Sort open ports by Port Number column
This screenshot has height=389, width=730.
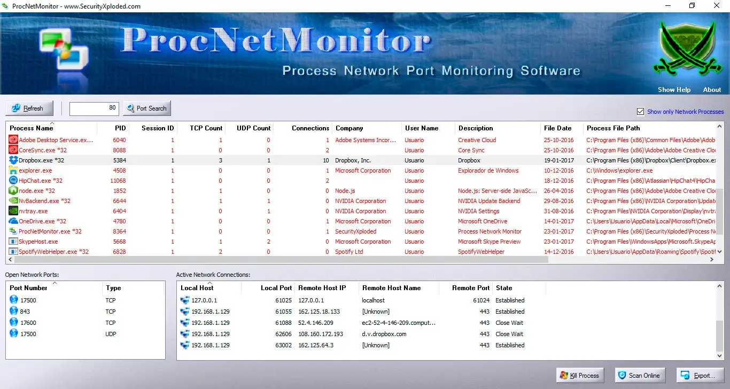pyautogui.click(x=54, y=288)
